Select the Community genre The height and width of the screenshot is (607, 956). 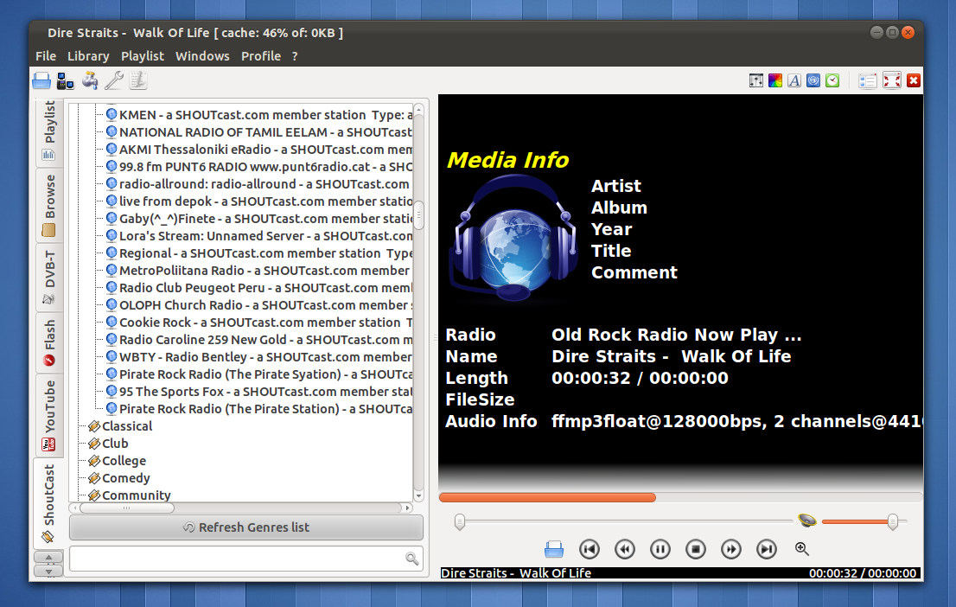point(136,495)
